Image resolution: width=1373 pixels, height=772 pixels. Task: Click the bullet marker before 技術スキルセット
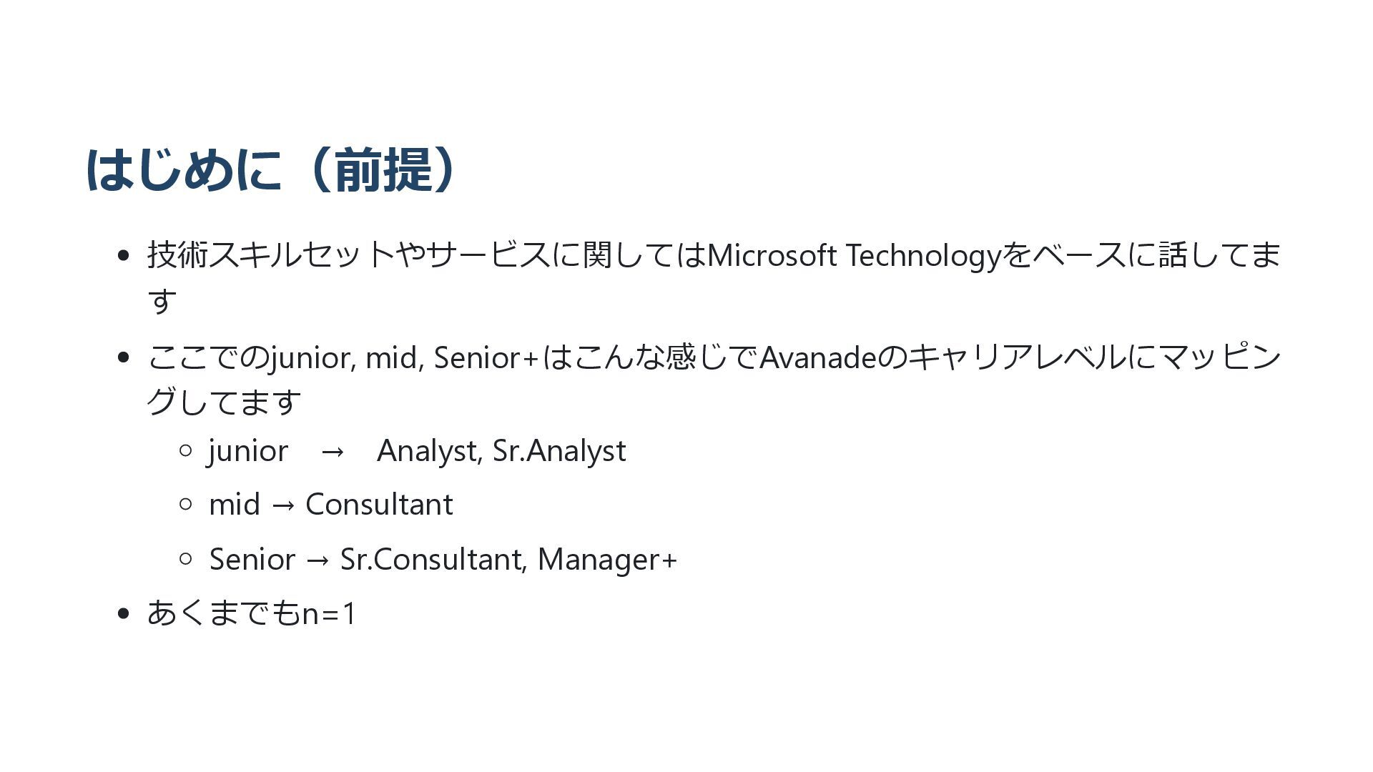click(x=124, y=255)
